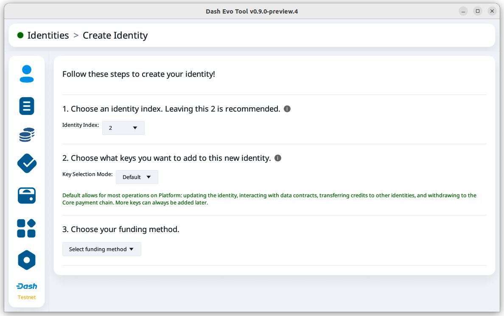
Task: Click the green connection status indicator
Action: [x=20, y=36]
